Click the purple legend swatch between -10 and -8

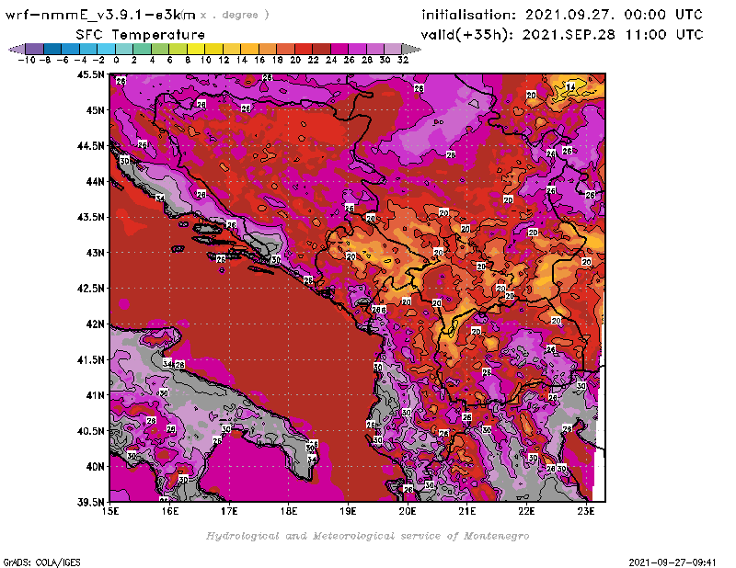click(x=35, y=49)
